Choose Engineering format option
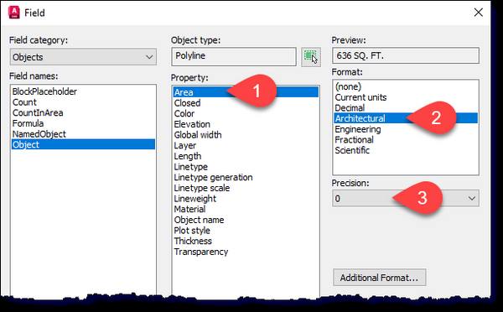The height and width of the screenshot is (312, 503). 358,129
